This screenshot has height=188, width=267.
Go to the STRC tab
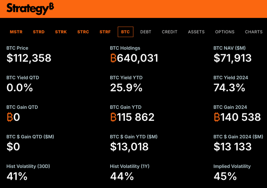83,32
